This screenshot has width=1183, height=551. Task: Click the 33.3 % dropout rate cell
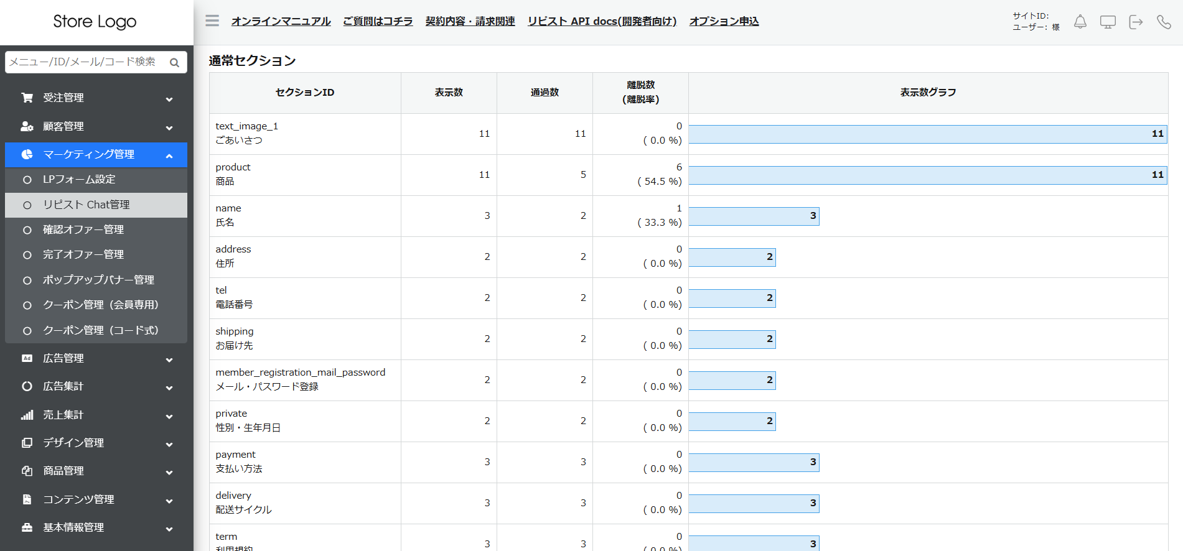(640, 216)
